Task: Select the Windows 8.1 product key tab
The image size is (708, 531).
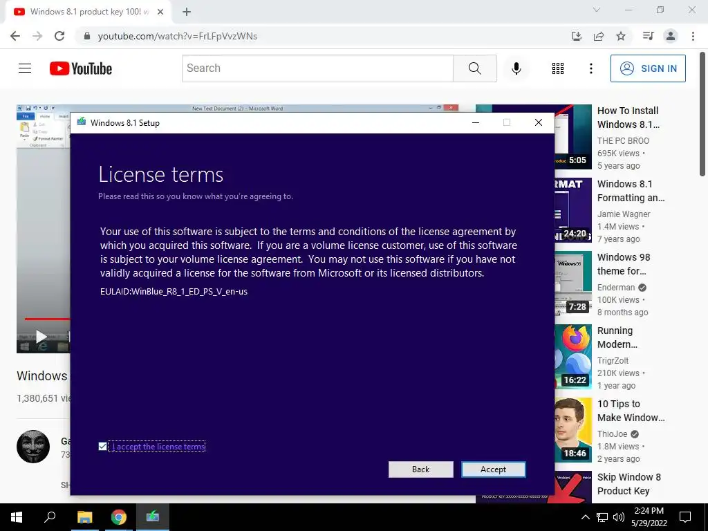Action: [x=88, y=12]
